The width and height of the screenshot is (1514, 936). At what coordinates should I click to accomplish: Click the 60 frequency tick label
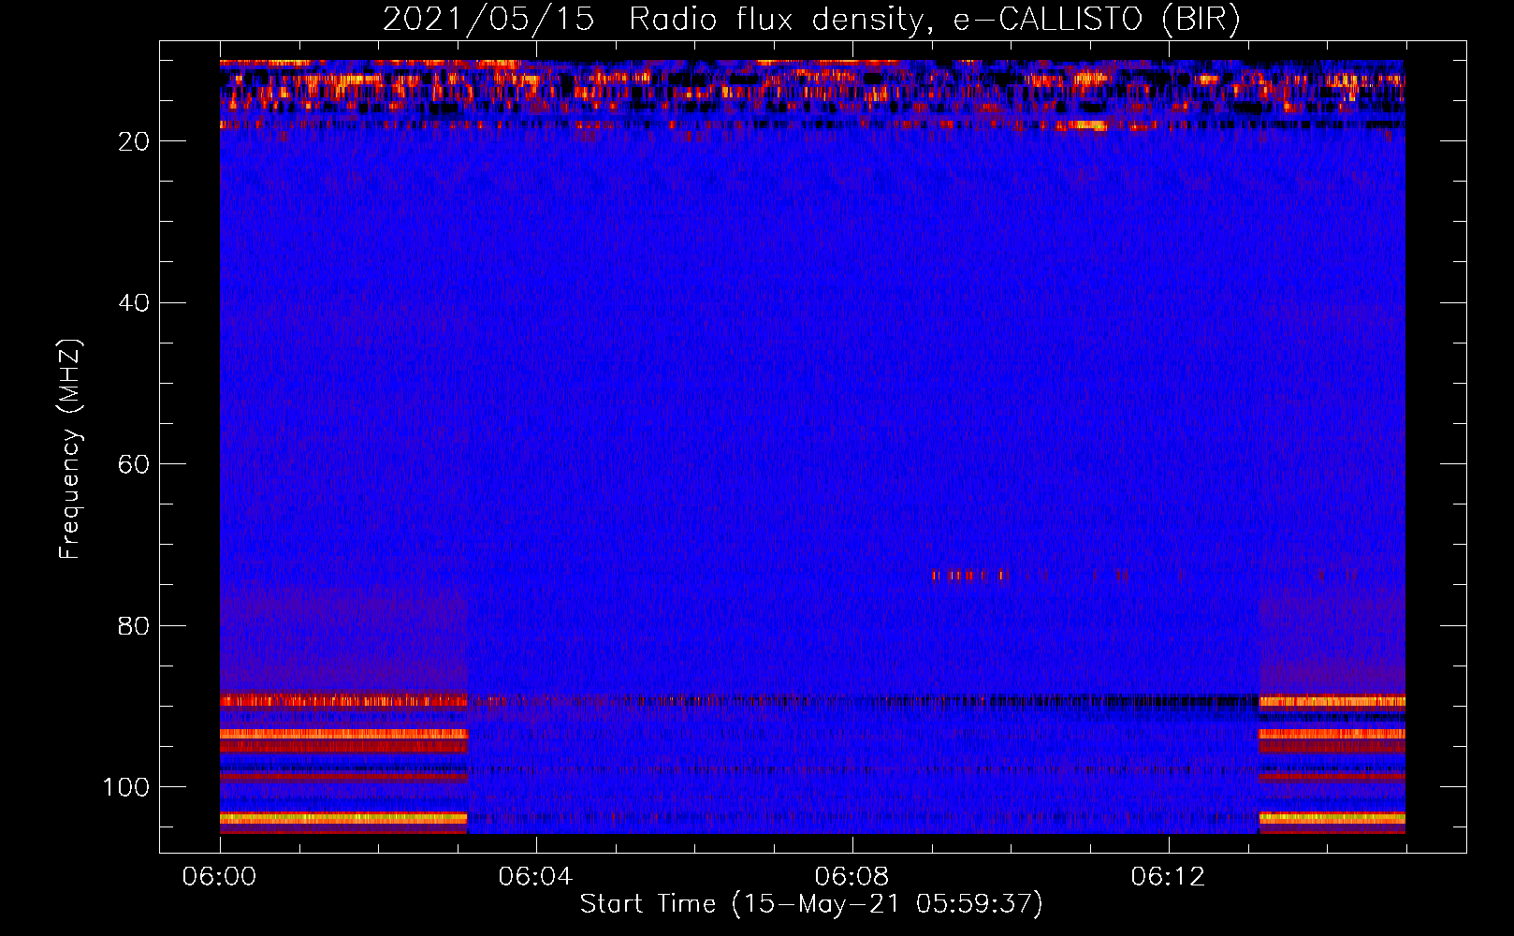point(134,464)
